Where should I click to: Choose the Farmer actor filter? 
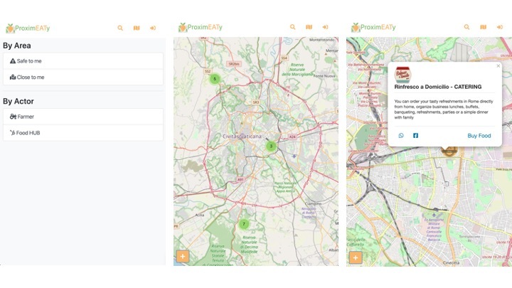83,117
